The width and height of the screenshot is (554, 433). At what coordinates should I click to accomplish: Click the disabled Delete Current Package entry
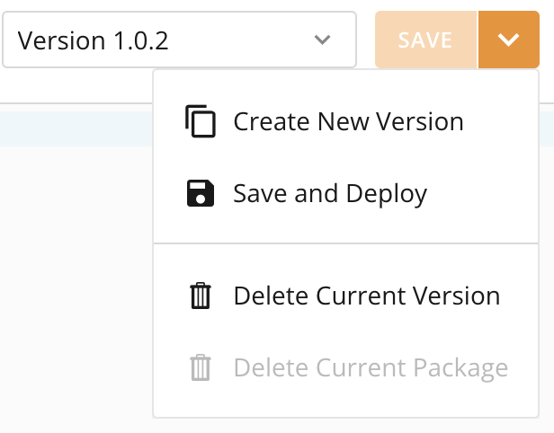click(370, 367)
